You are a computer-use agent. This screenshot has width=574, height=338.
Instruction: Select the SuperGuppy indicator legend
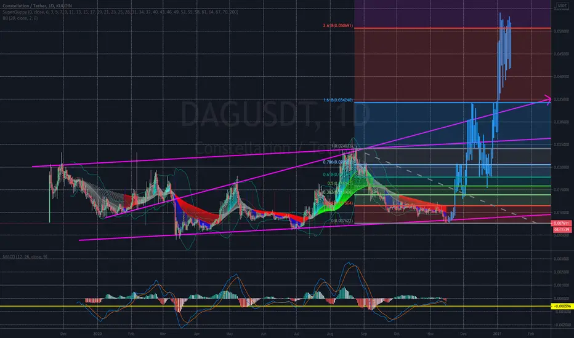tap(121, 12)
